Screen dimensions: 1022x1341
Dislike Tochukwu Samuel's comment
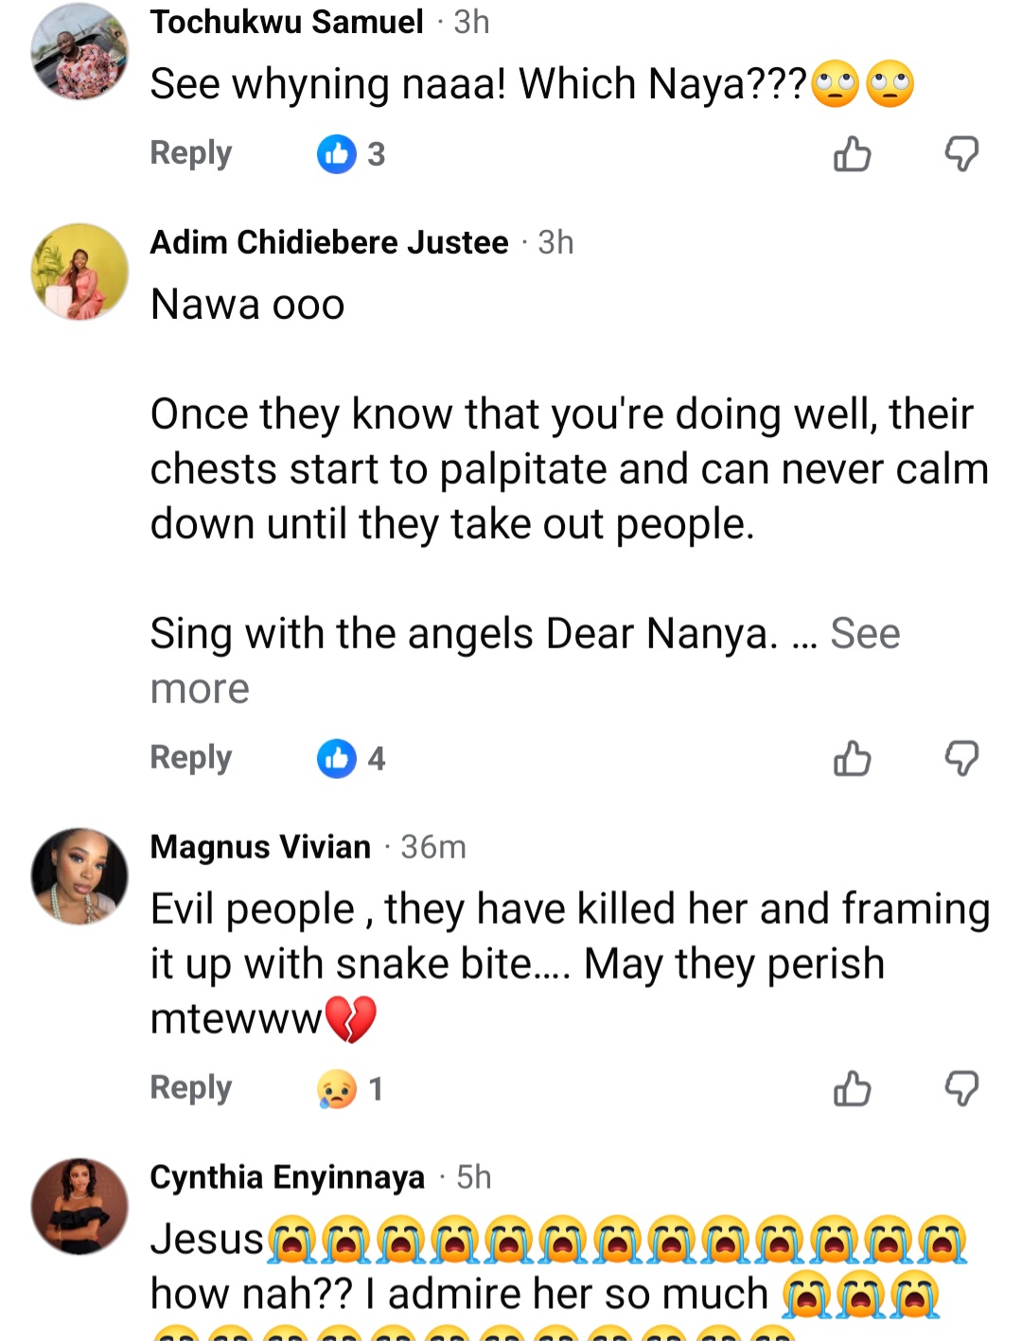pos(961,153)
